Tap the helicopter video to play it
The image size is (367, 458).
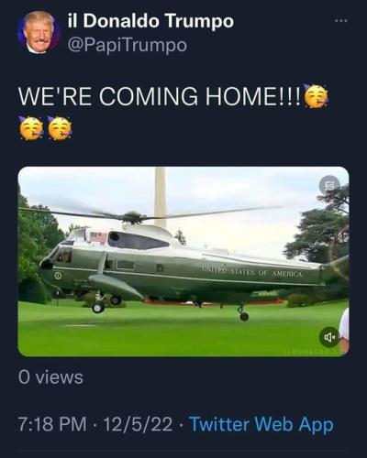183,262
